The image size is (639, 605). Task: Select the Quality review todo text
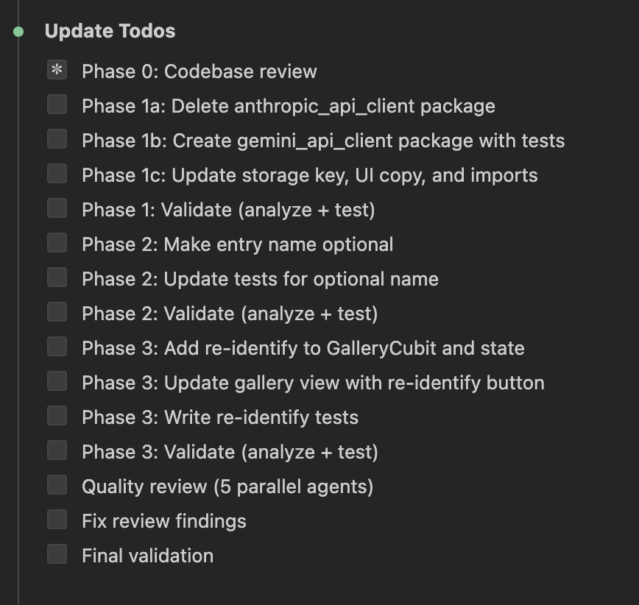coord(227,486)
